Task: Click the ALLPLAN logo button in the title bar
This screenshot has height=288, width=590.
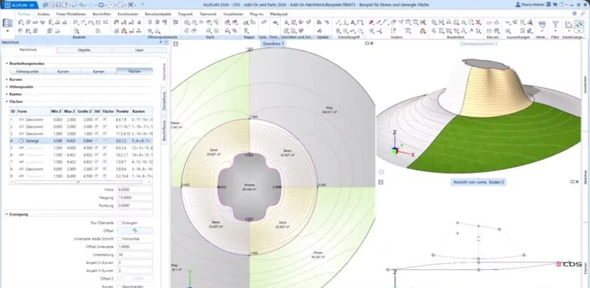Action: point(19,5)
